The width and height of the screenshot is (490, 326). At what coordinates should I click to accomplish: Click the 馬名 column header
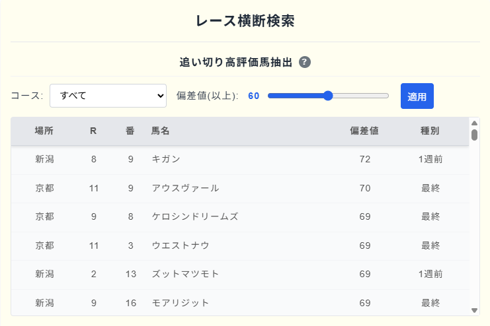coord(160,131)
